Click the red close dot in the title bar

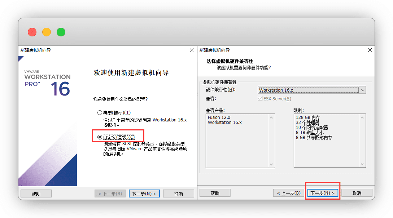point(32,32)
